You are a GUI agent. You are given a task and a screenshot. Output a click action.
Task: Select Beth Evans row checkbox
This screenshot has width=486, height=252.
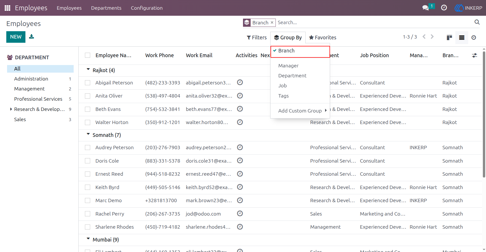pyautogui.click(x=88, y=109)
